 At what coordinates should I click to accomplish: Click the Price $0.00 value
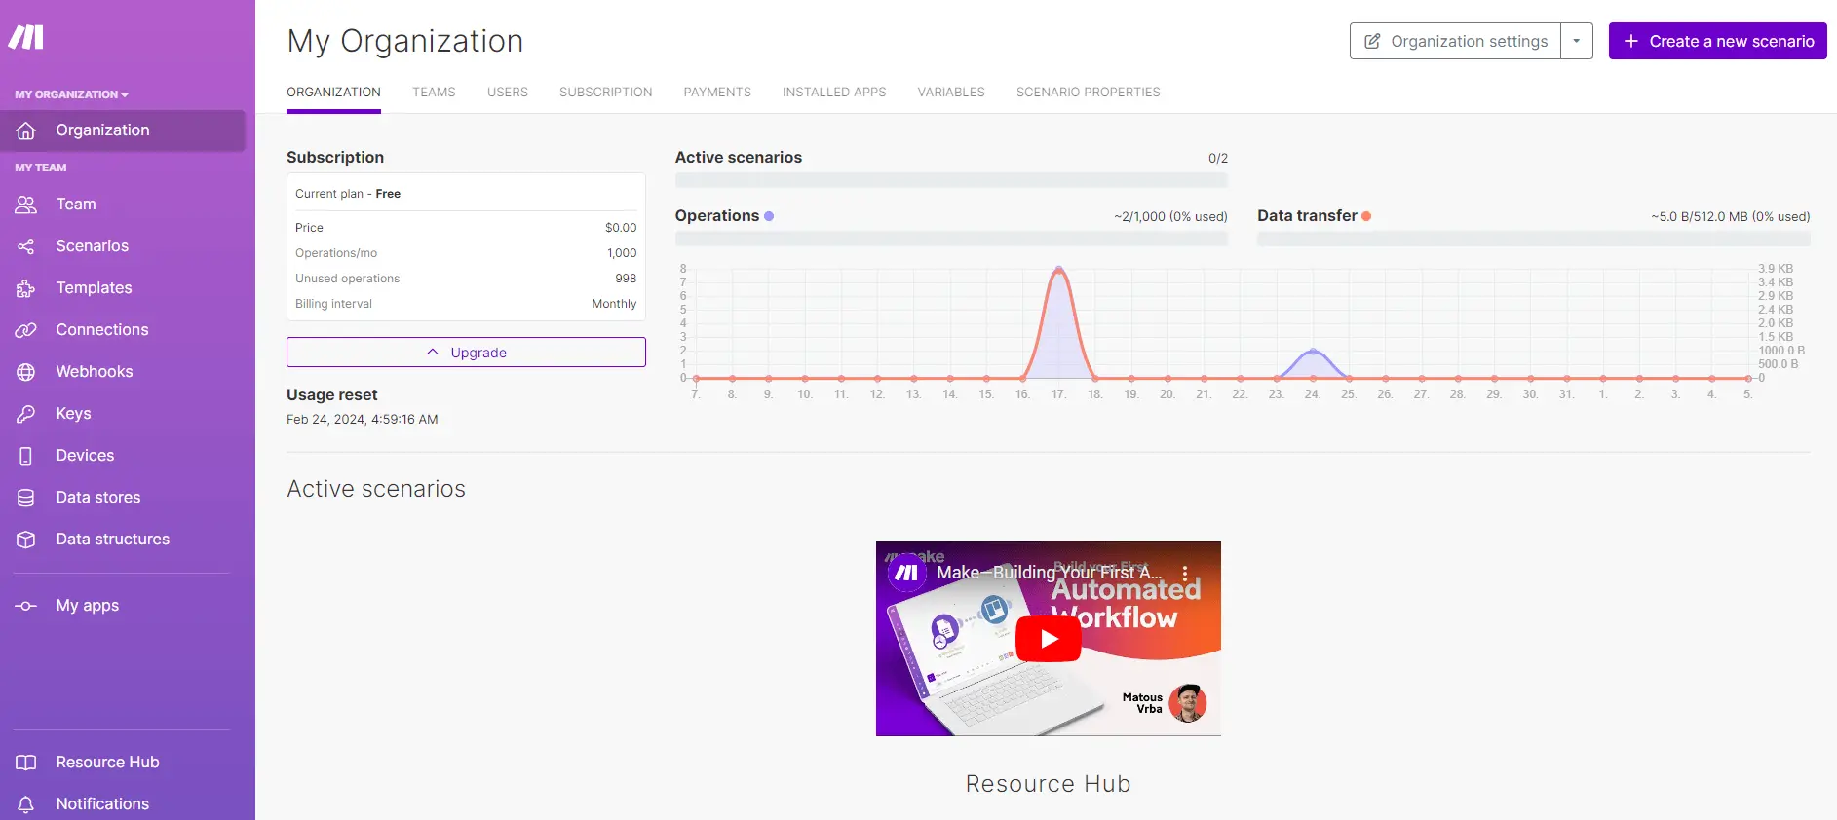[621, 228]
